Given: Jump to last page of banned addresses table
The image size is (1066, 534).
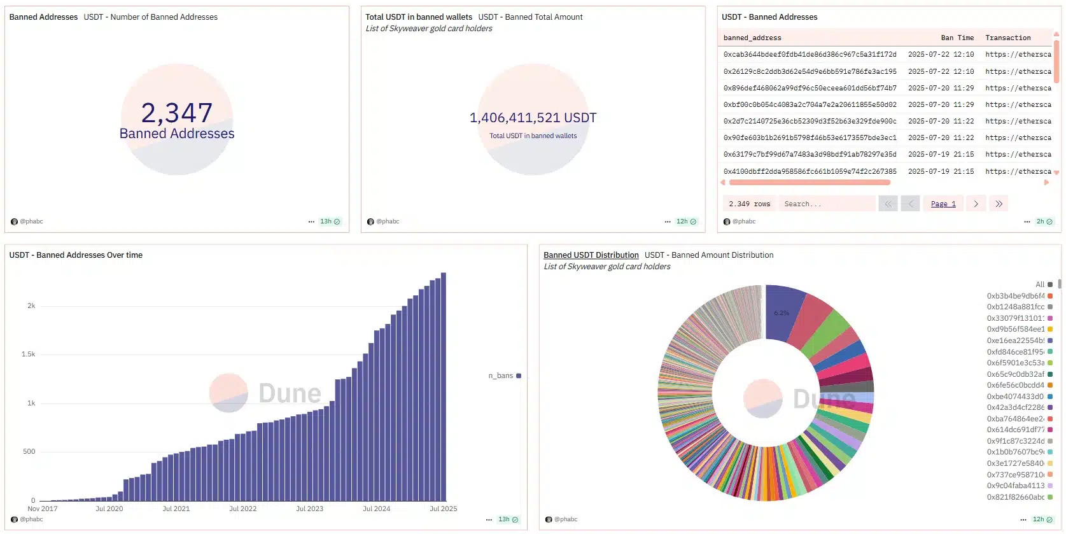Looking at the screenshot, I should [x=999, y=204].
